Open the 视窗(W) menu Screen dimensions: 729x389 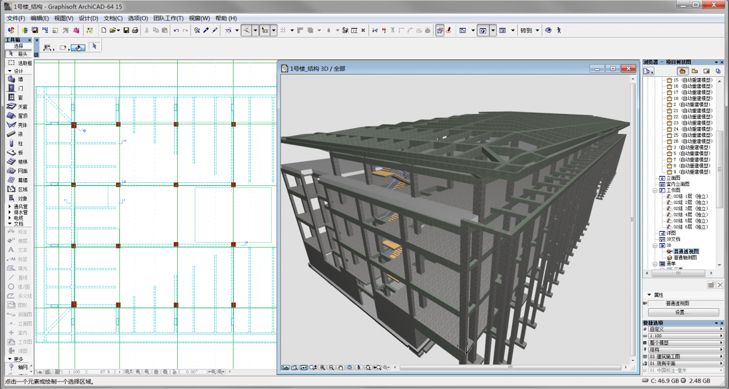[199, 18]
